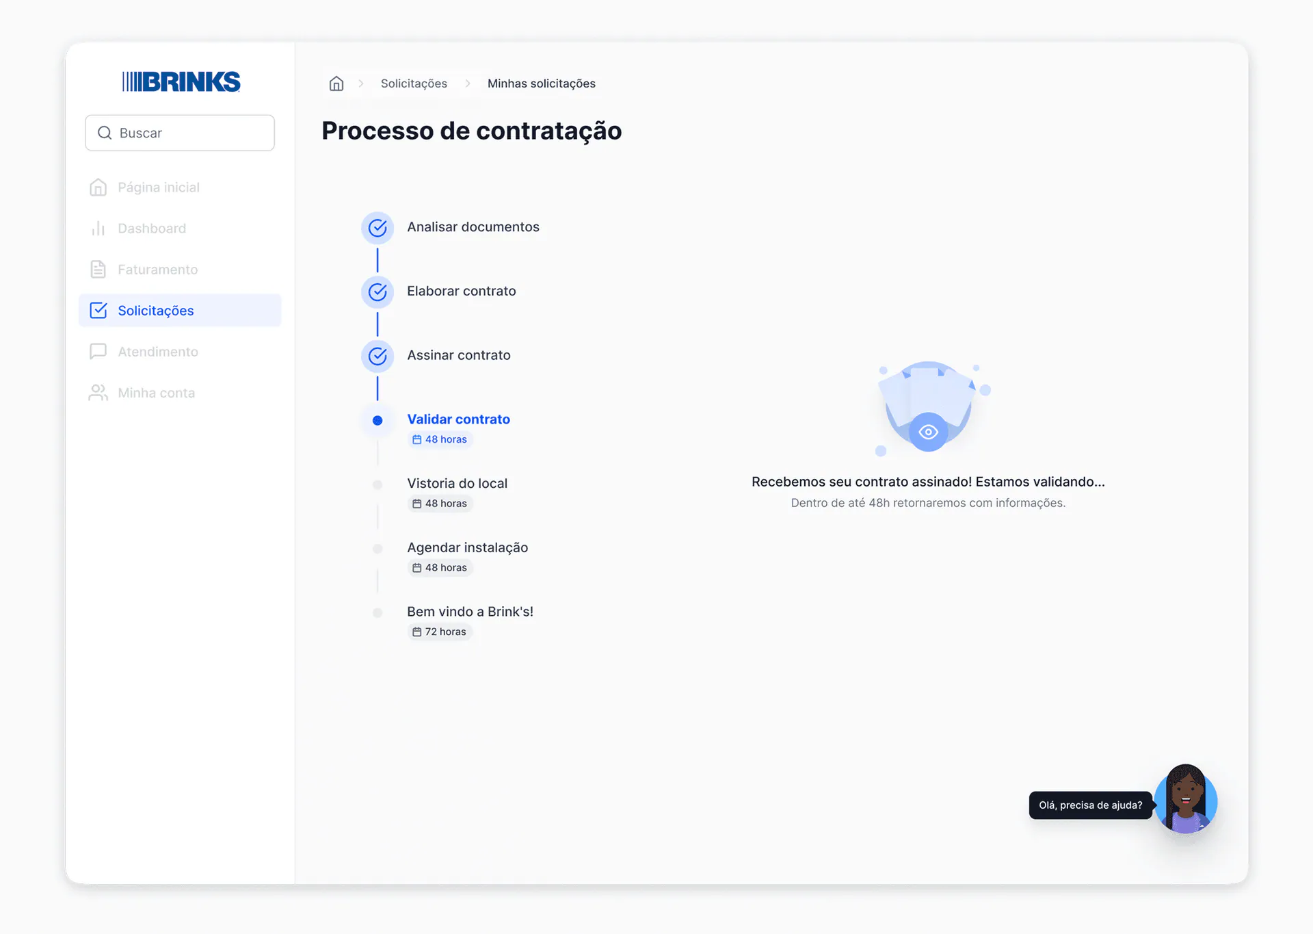The image size is (1313, 934).
Task: Open Minha conta in sidebar
Action: [x=180, y=393]
